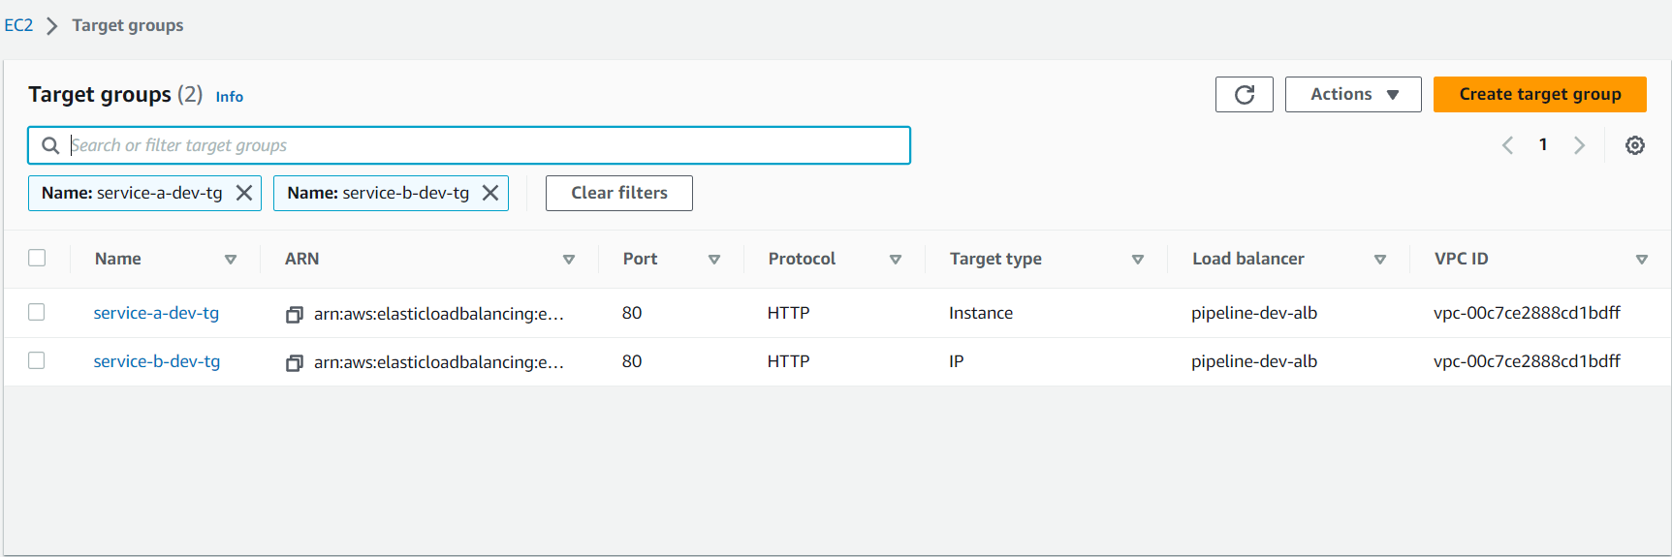1672x557 pixels.
Task: Navigate to EC2 breadcrumb link
Action: click(18, 25)
